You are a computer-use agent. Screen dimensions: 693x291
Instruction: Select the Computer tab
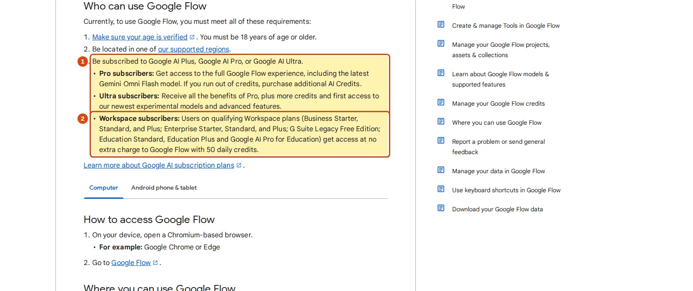[104, 188]
